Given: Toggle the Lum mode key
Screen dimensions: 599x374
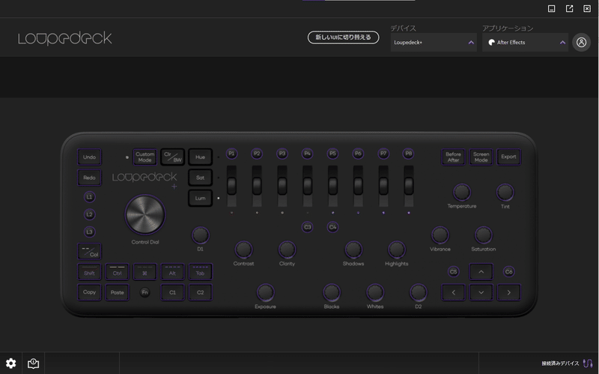Looking at the screenshot, I should coord(200,199).
